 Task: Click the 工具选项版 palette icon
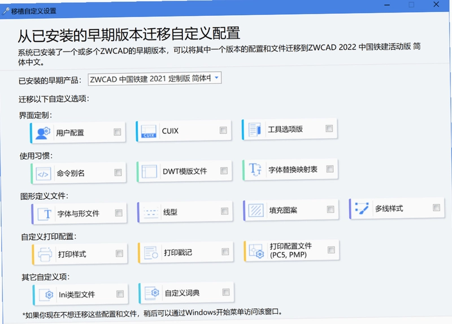tap(255, 130)
